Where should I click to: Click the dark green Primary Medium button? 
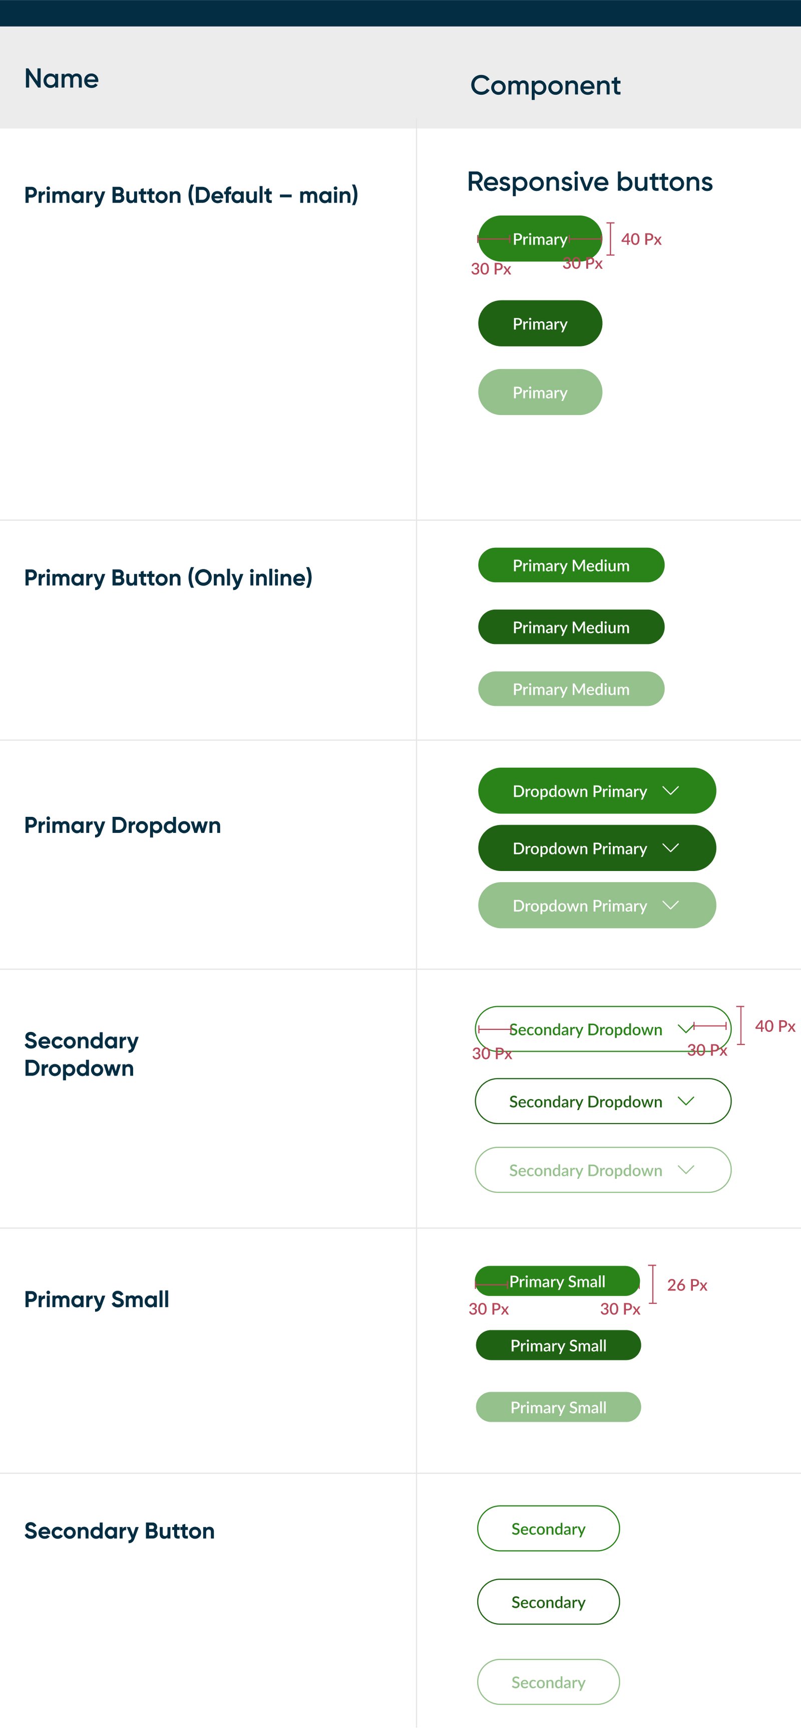click(570, 627)
